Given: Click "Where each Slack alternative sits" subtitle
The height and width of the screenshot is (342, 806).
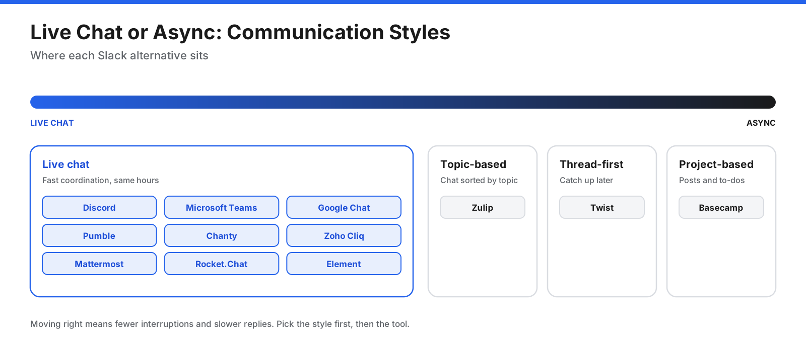Looking at the screenshot, I should (x=119, y=56).
